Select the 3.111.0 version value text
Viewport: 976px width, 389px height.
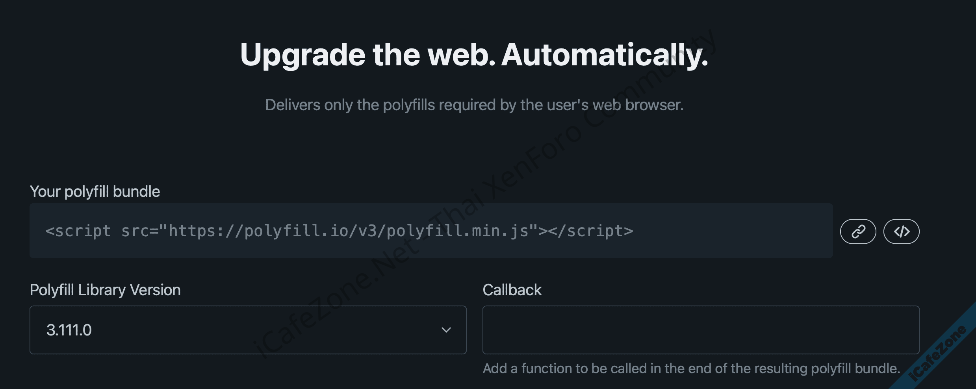[69, 330]
